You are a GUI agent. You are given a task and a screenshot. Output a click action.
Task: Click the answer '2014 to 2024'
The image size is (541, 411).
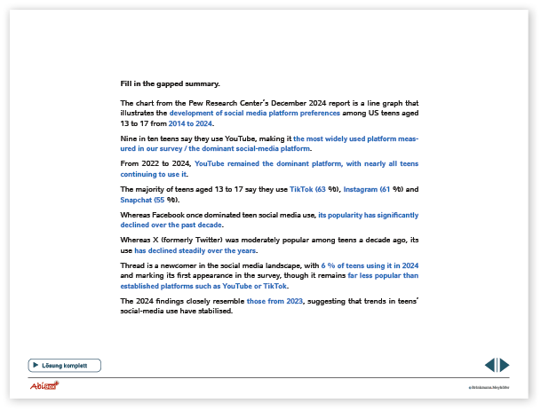point(190,123)
